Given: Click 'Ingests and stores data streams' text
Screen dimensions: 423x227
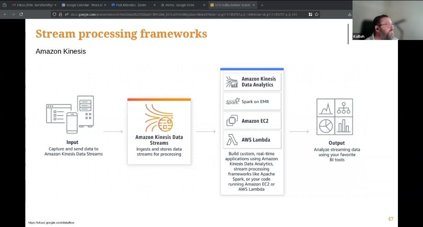Looking at the screenshot, I should coord(159,152).
